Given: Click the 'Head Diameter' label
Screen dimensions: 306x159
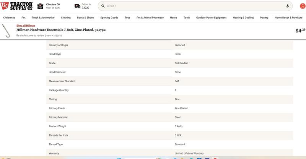Looking at the screenshot, I should click(57, 72).
